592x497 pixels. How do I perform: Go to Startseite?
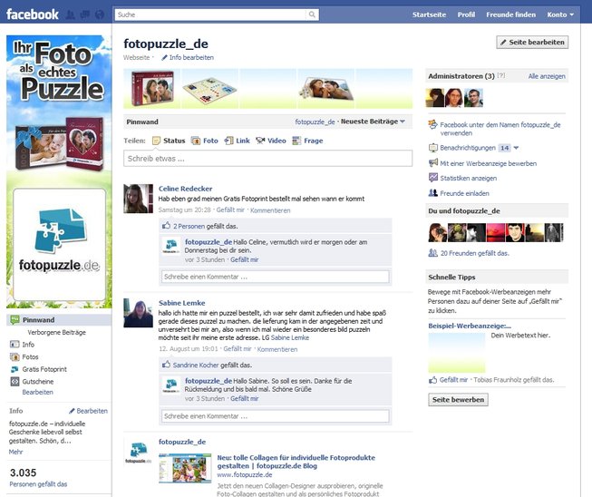coord(429,15)
